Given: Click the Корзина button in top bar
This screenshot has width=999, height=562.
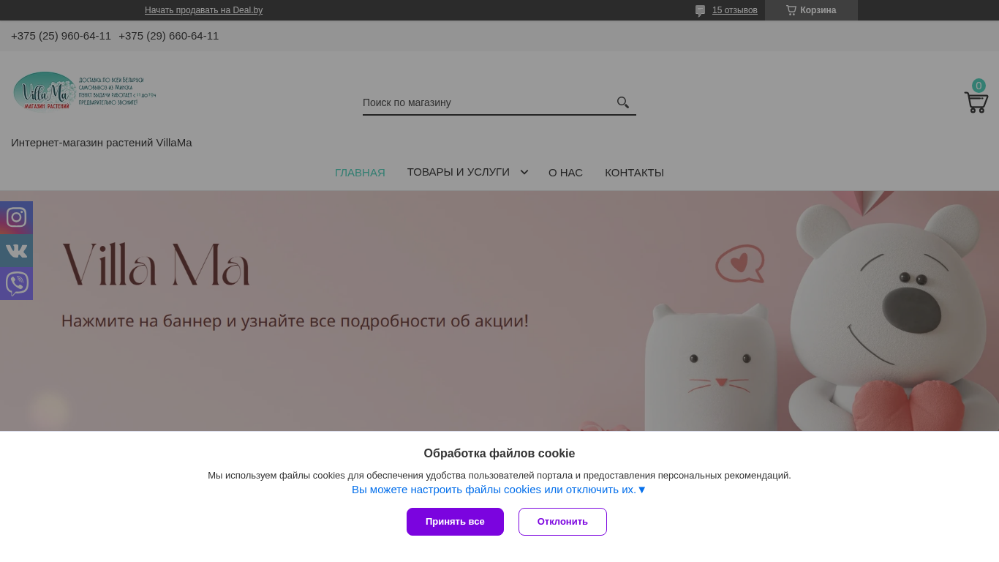Looking at the screenshot, I should point(811,10).
